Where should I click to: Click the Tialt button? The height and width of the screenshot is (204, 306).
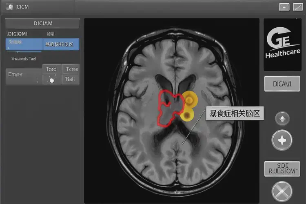[70, 80]
